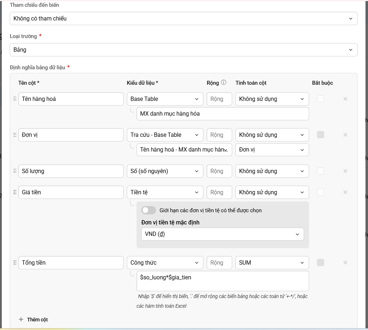Click the MX danh mục hàng hóa field
Screen dimensions: 368x330
223,113
